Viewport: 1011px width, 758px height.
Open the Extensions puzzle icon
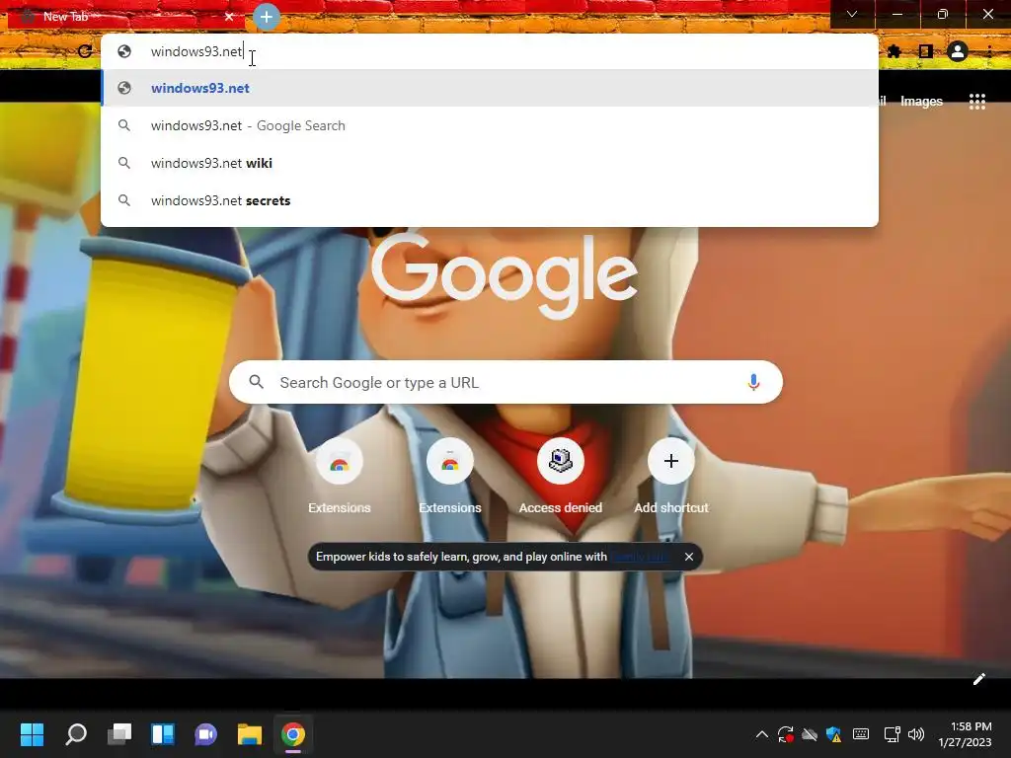point(894,51)
